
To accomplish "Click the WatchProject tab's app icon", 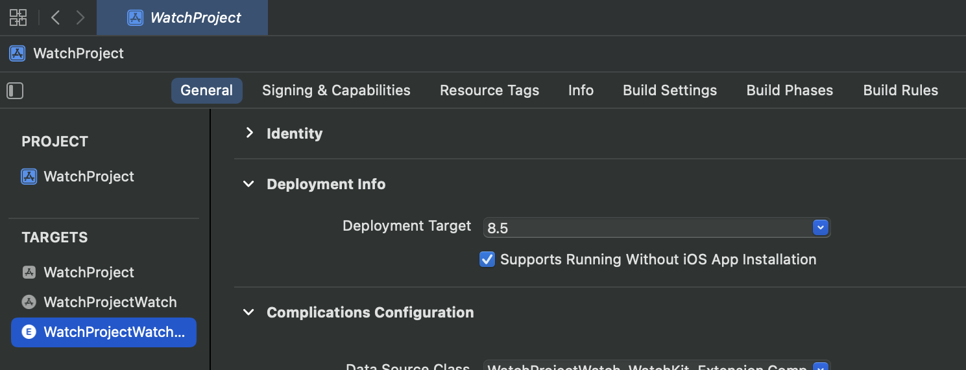I will point(135,17).
